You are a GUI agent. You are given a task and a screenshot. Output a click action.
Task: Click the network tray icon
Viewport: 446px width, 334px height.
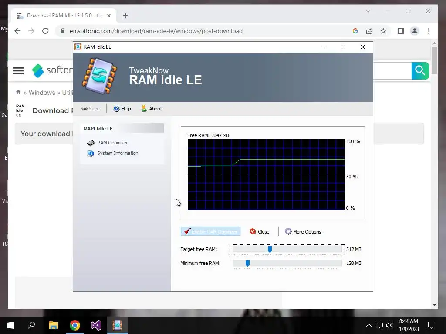[379, 325]
